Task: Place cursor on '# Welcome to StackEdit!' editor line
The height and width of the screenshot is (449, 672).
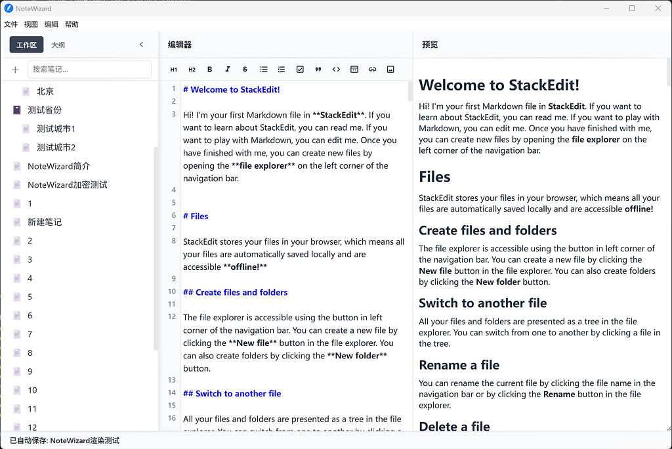Action: click(232, 90)
